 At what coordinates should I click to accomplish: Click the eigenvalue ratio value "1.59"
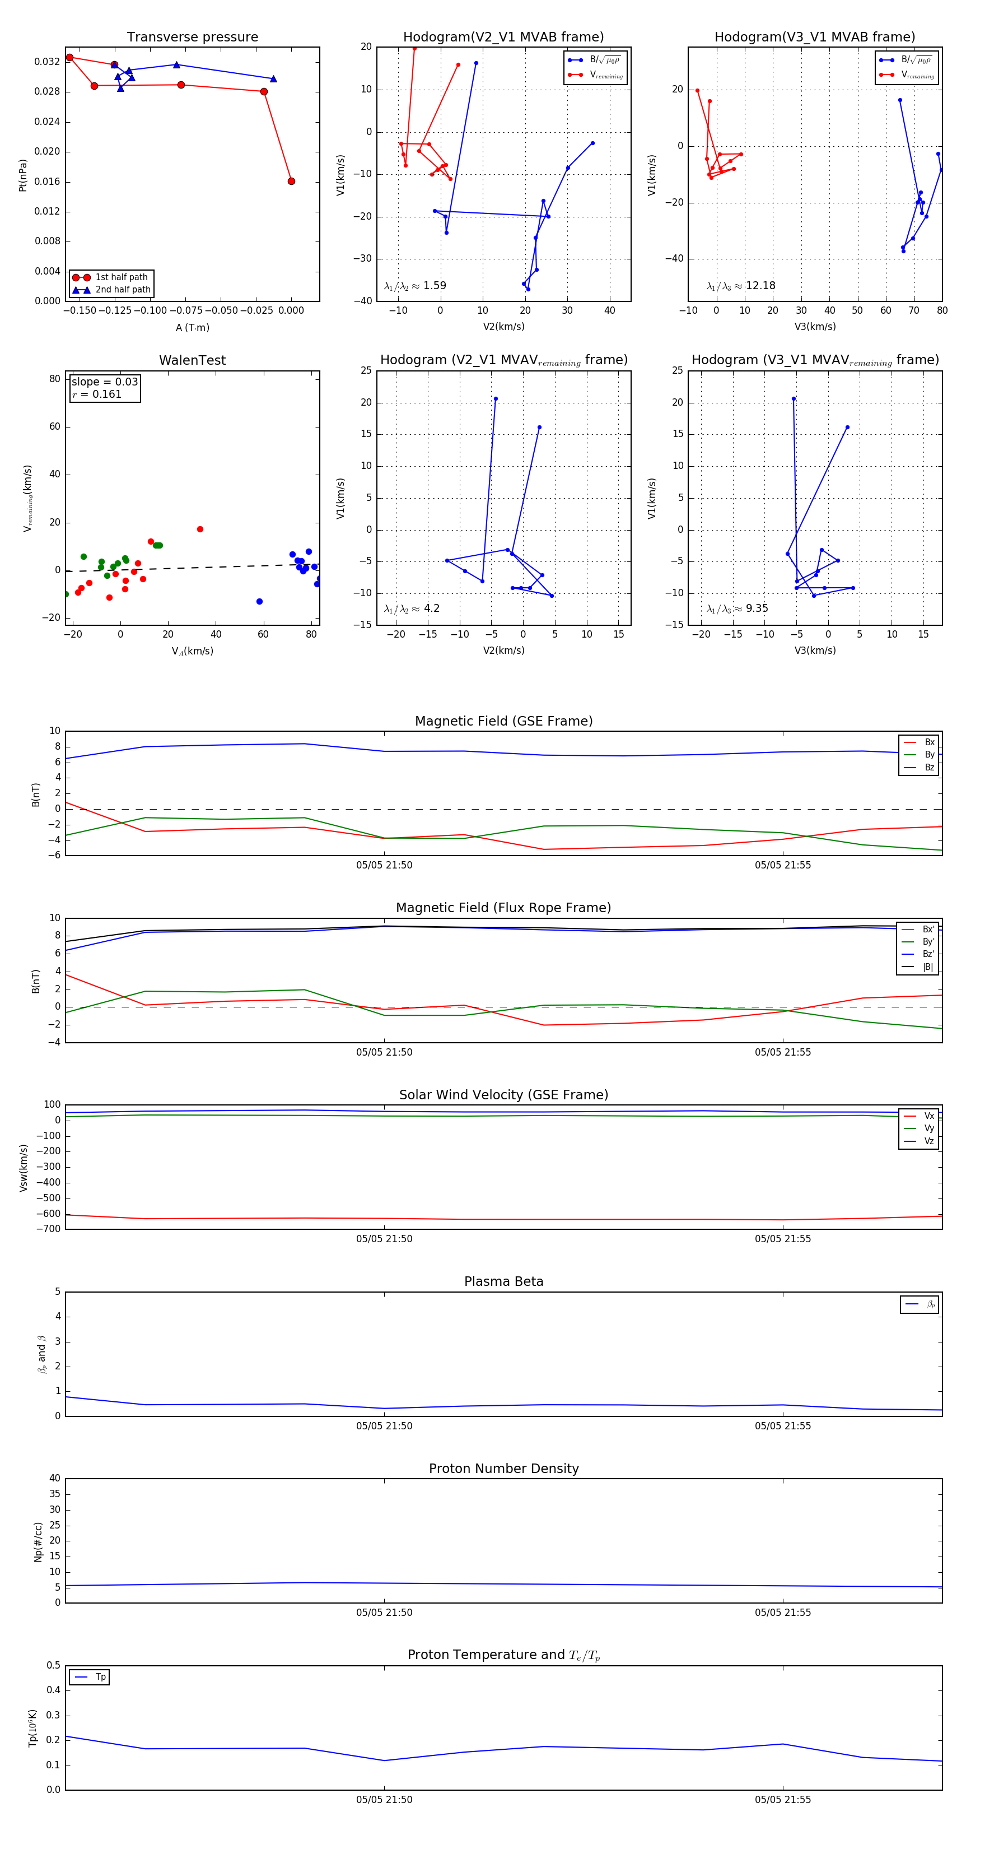[x=435, y=286]
